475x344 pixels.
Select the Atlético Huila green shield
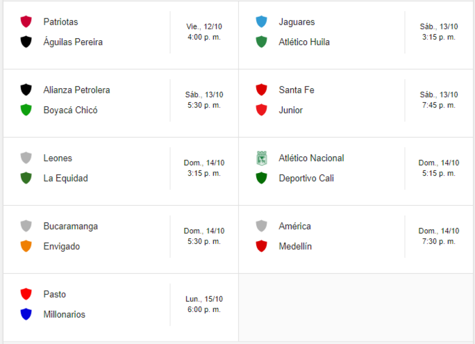point(262,42)
